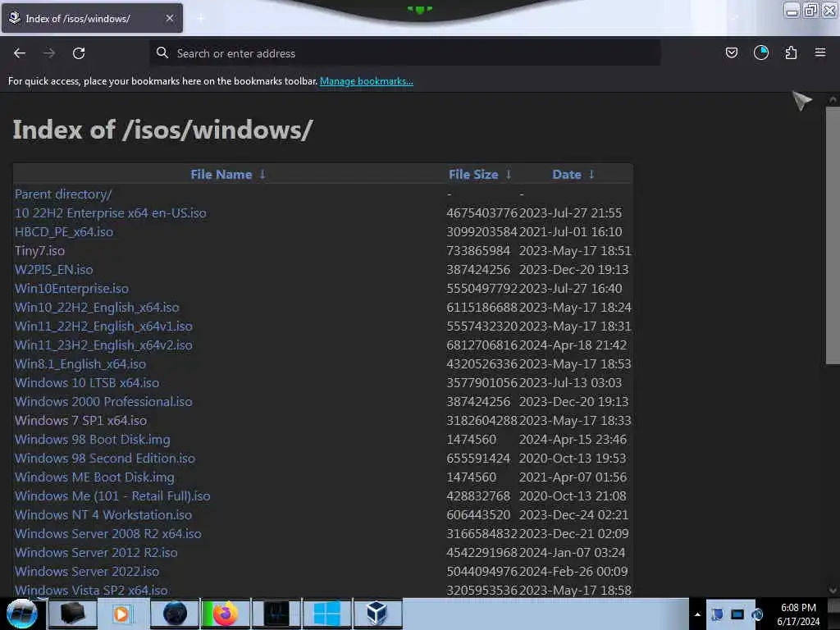
Task: Click the monitor network tray icon
Action: (737, 614)
